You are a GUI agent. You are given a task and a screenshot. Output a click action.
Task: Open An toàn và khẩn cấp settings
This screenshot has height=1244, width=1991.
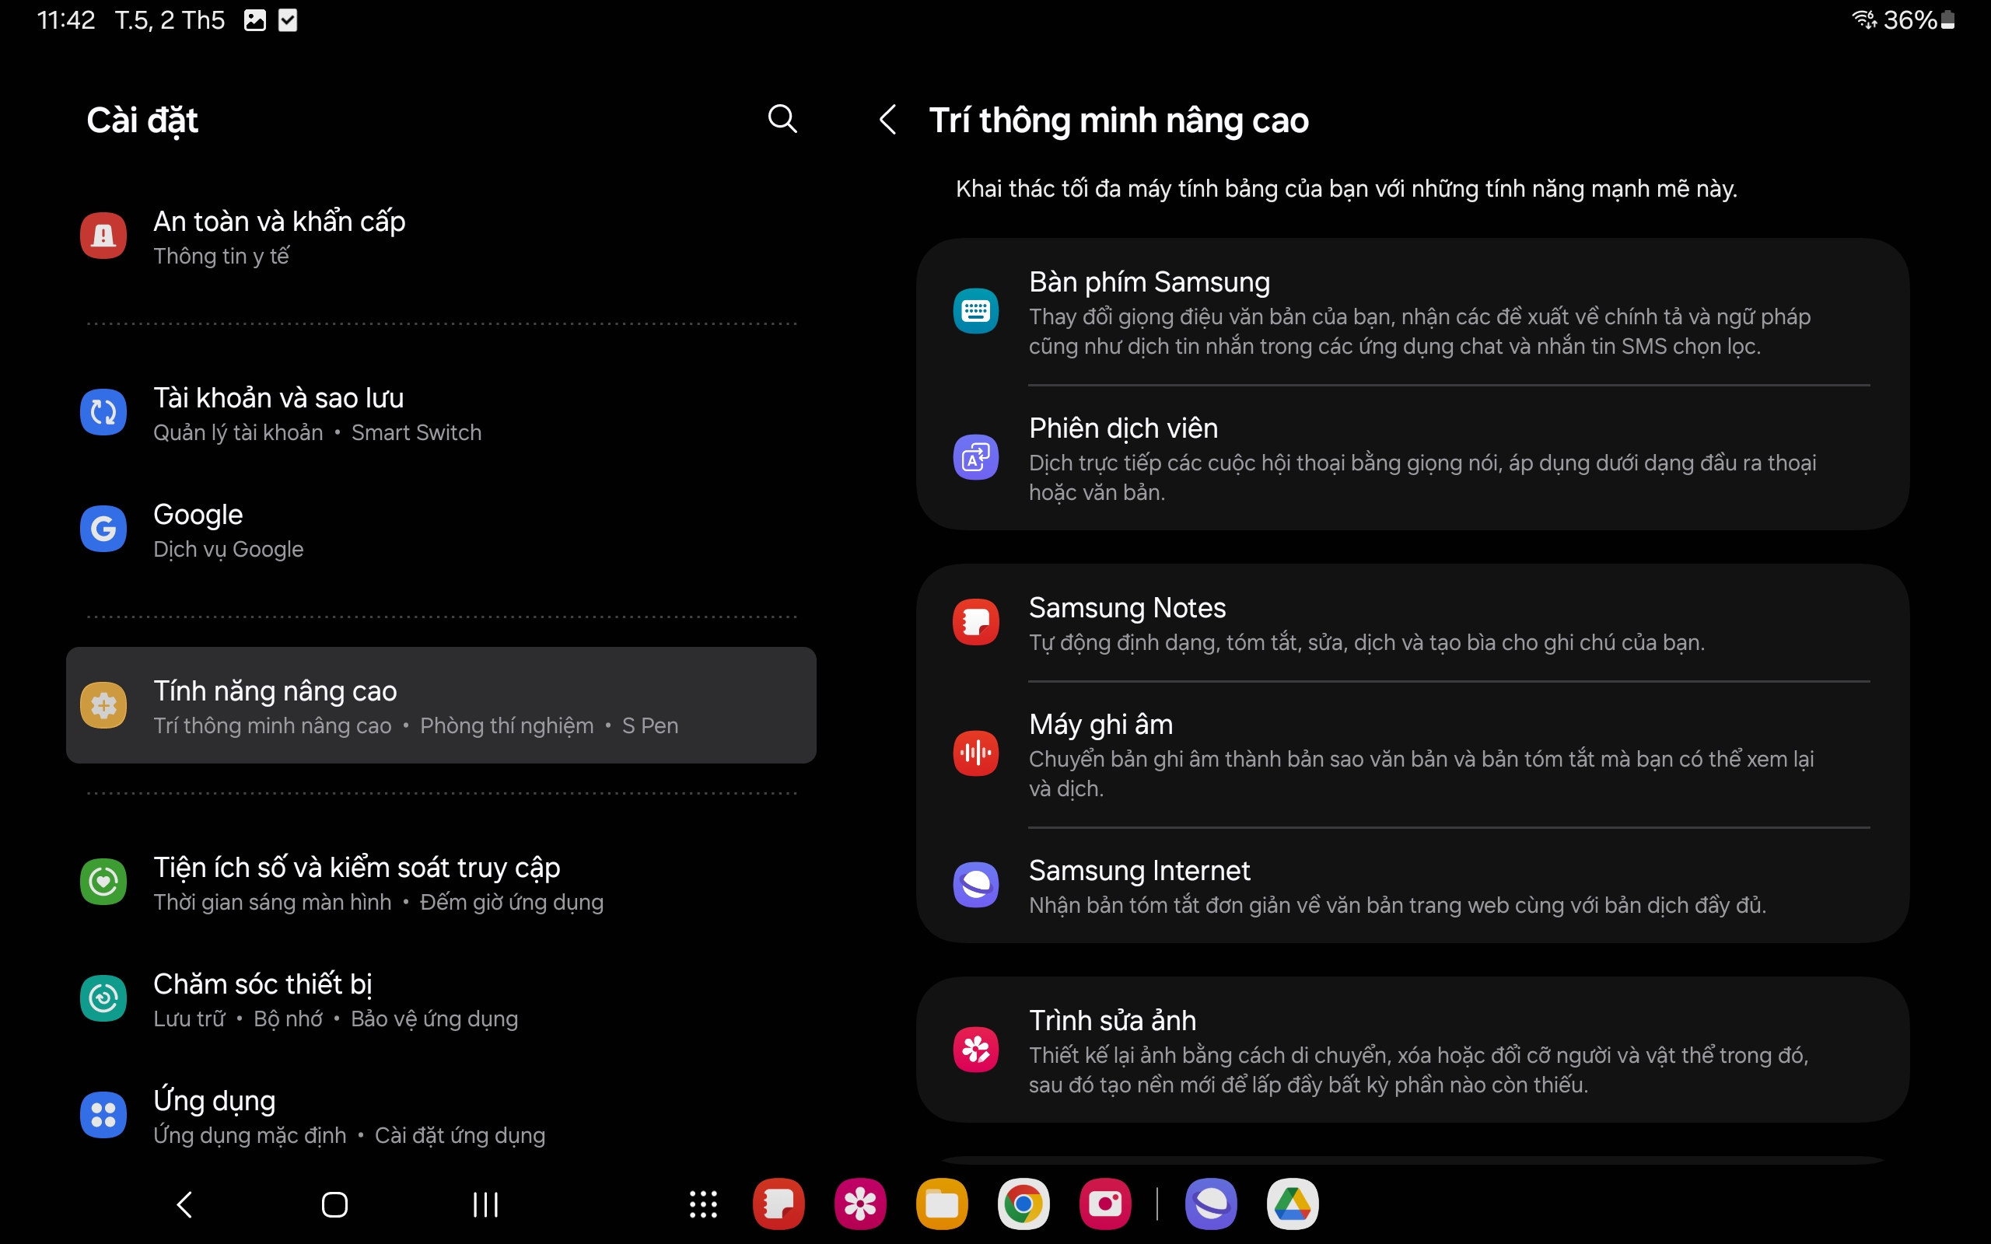coord(441,236)
